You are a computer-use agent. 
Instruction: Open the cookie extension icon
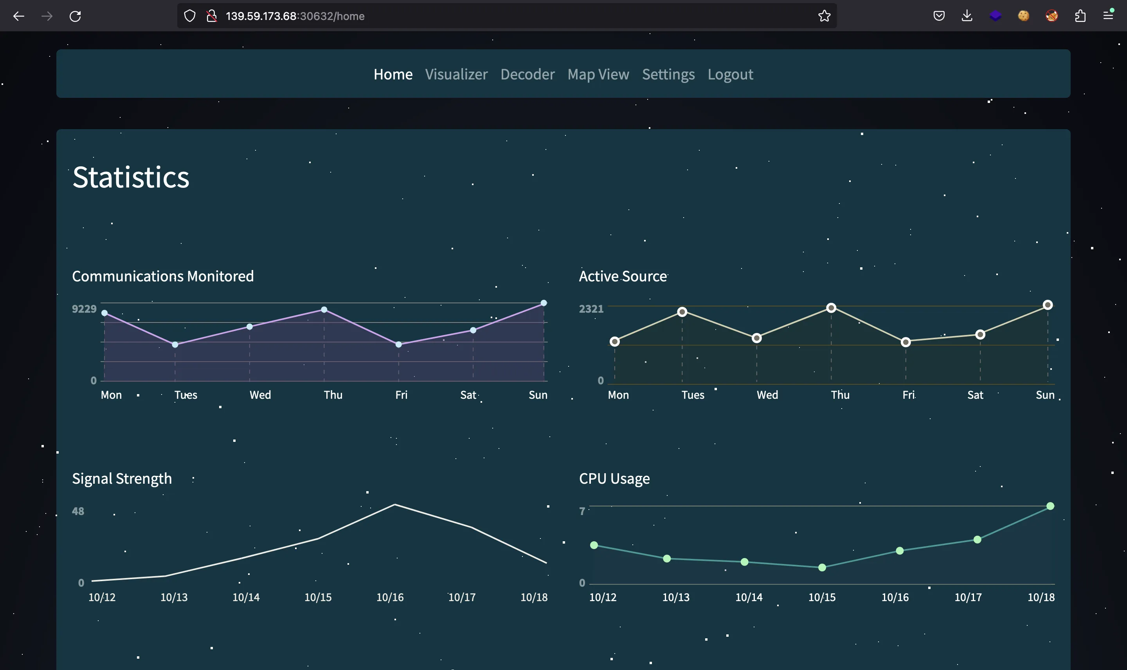tap(1024, 16)
